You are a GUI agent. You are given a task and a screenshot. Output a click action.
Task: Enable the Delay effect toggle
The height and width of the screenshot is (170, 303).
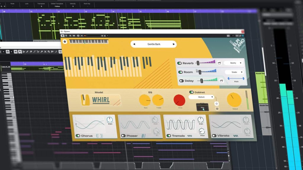pos(181,81)
